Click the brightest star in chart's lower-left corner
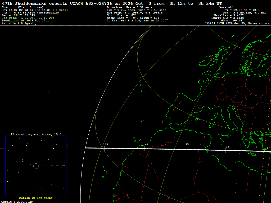 coord(8,181)
